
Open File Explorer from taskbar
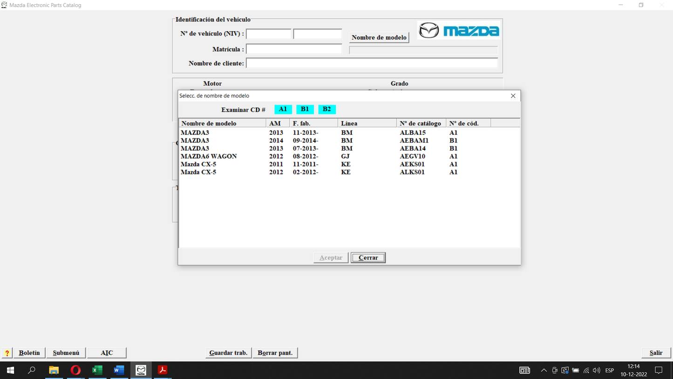(54, 370)
